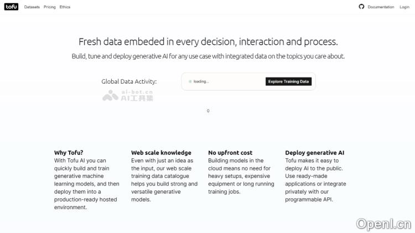Click the Deploy generative AI heading
415x233 pixels.
[x=315, y=153]
